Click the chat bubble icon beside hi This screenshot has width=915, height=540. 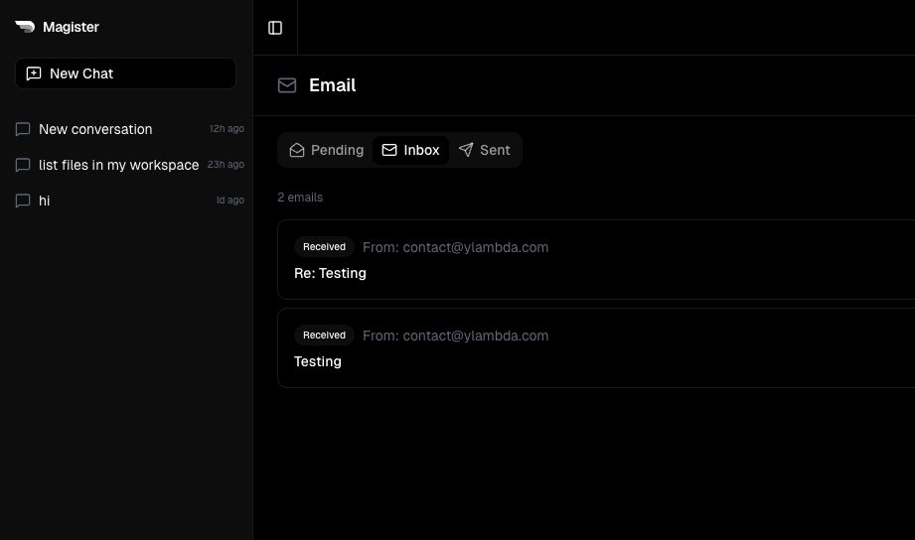pos(23,201)
